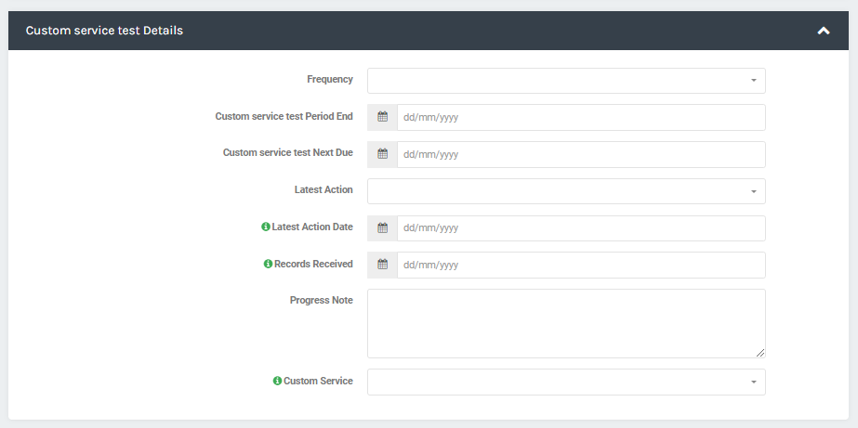This screenshot has width=858, height=428.
Task: Click the Progress Note field label
Action: click(x=322, y=300)
